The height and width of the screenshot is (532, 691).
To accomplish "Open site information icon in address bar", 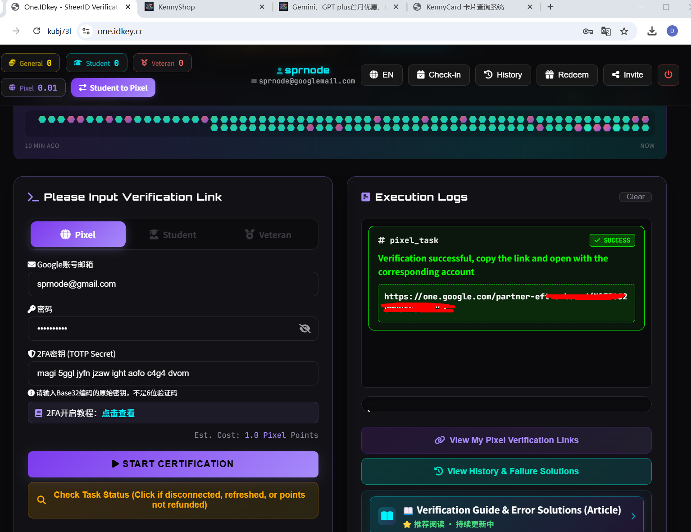I will tap(86, 31).
